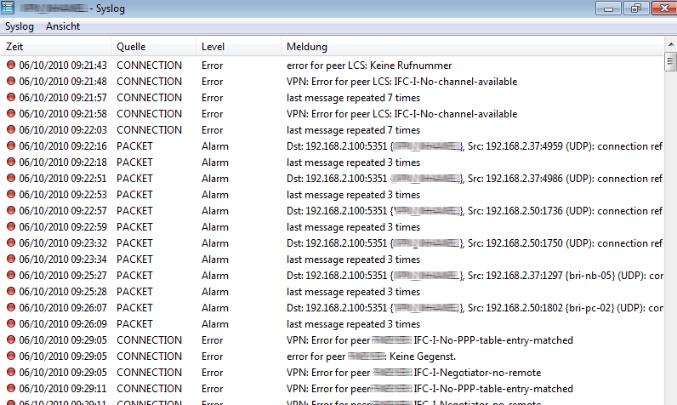This screenshot has height=405, width=677.
Task: Select the 'Keine Gegenst.' error row
Action: tap(372, 357)
